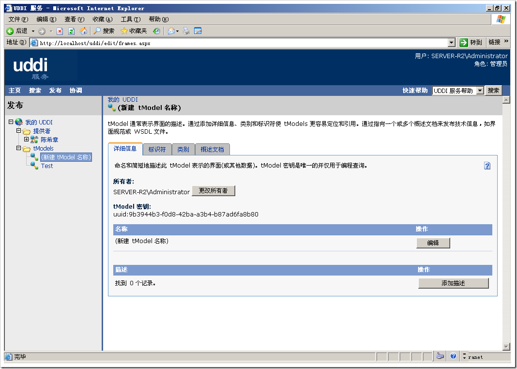
Task: Switch to the 类别 tab
Action: (183, 149)
